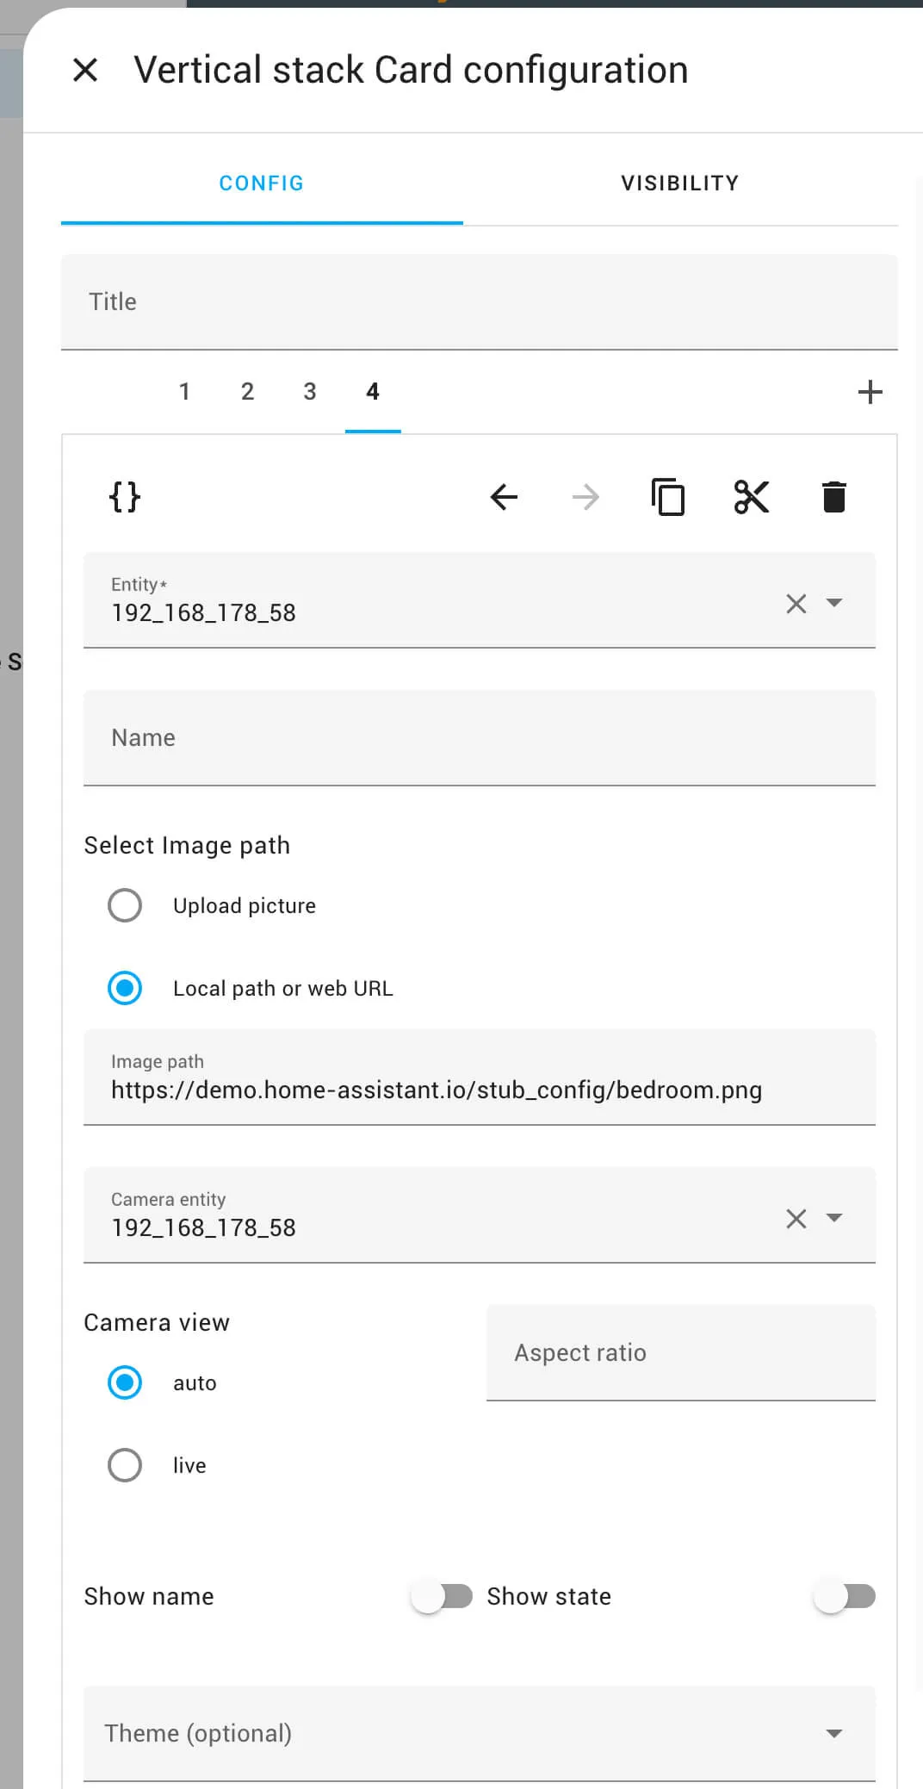
Task: Toggle the Show name switch
Action: [x=442, y=1596]
